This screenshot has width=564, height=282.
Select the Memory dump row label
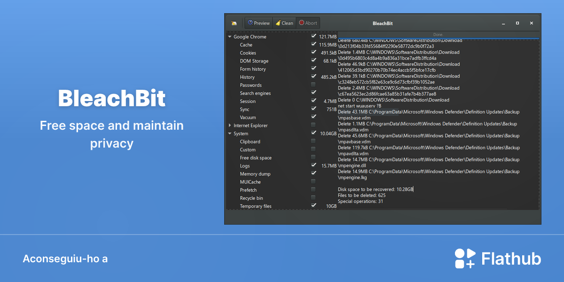(x=255, y=174)
